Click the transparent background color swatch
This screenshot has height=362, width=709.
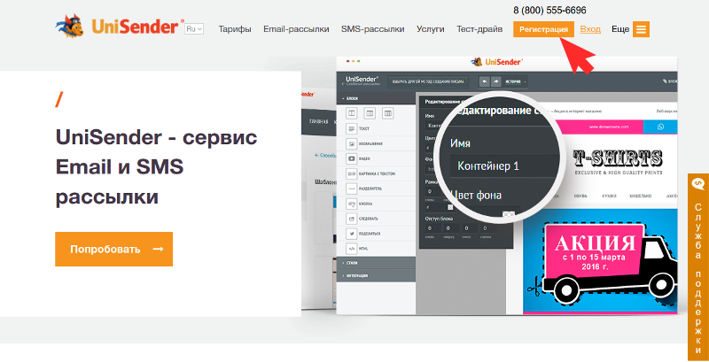[508, 213]
